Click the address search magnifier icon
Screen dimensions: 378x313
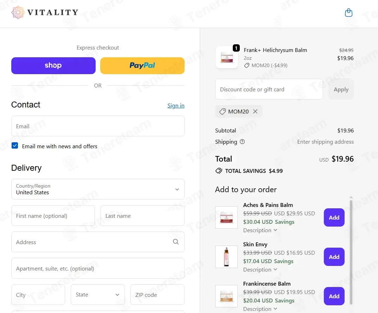click(176, 242)
